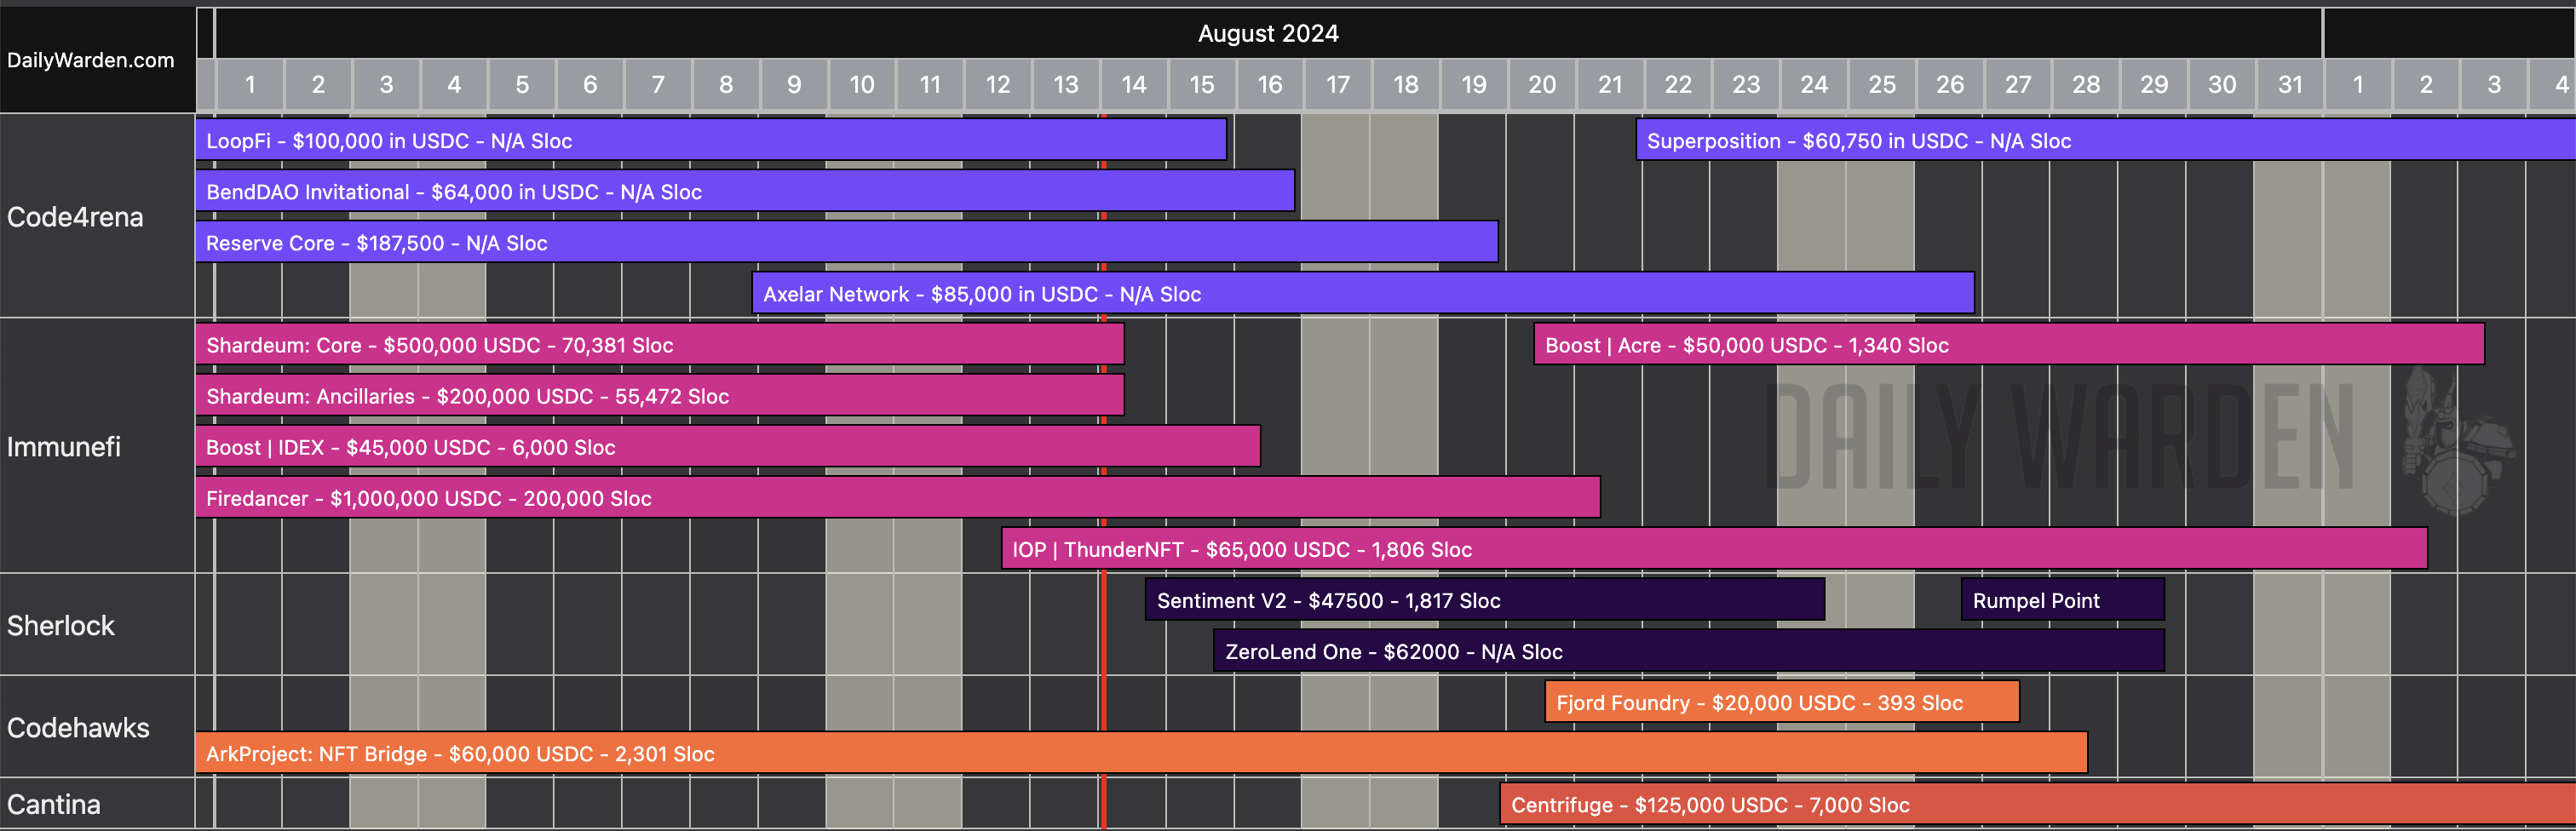This screenshot has height=831, width=2576.
Task: Click the day 22 column header
Action: (1678, 84)
